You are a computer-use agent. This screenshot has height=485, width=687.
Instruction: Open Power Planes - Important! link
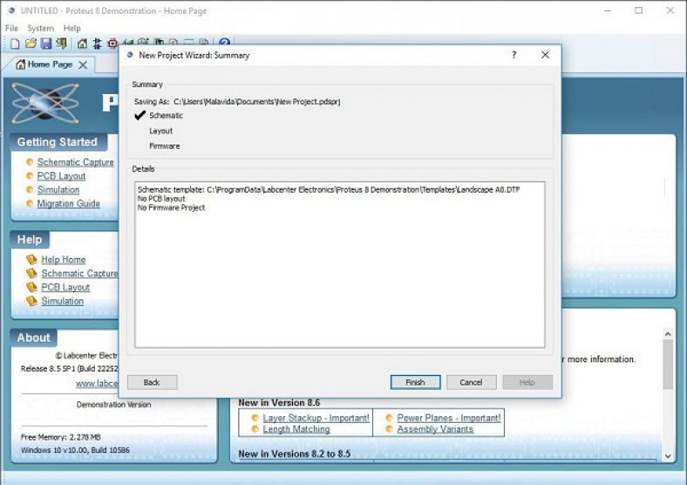[x=449, y=418]
